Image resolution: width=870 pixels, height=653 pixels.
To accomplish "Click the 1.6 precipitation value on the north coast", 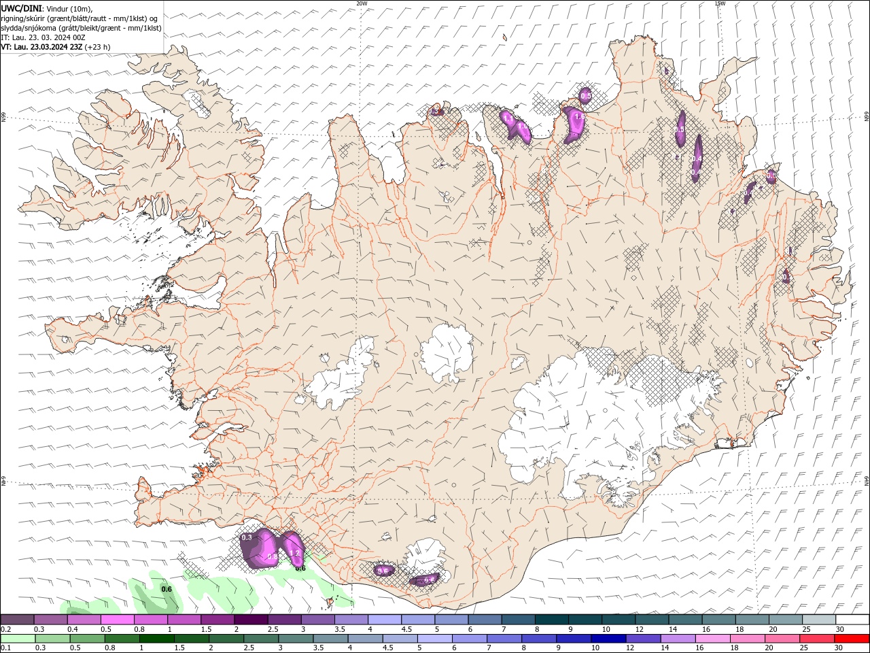I will [x=579, y=117].
